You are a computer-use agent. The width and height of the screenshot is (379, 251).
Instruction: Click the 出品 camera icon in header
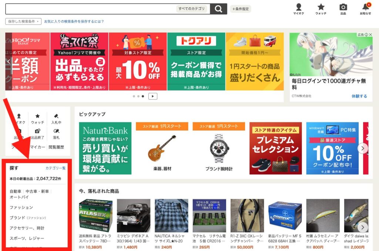[343, 9]
